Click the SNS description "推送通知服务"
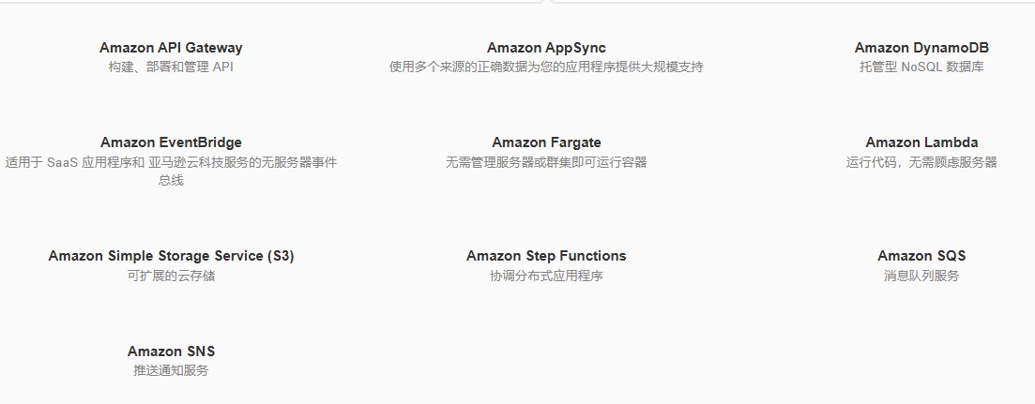Viewport: 1035px width, 404px height. (x=171, y=371)
